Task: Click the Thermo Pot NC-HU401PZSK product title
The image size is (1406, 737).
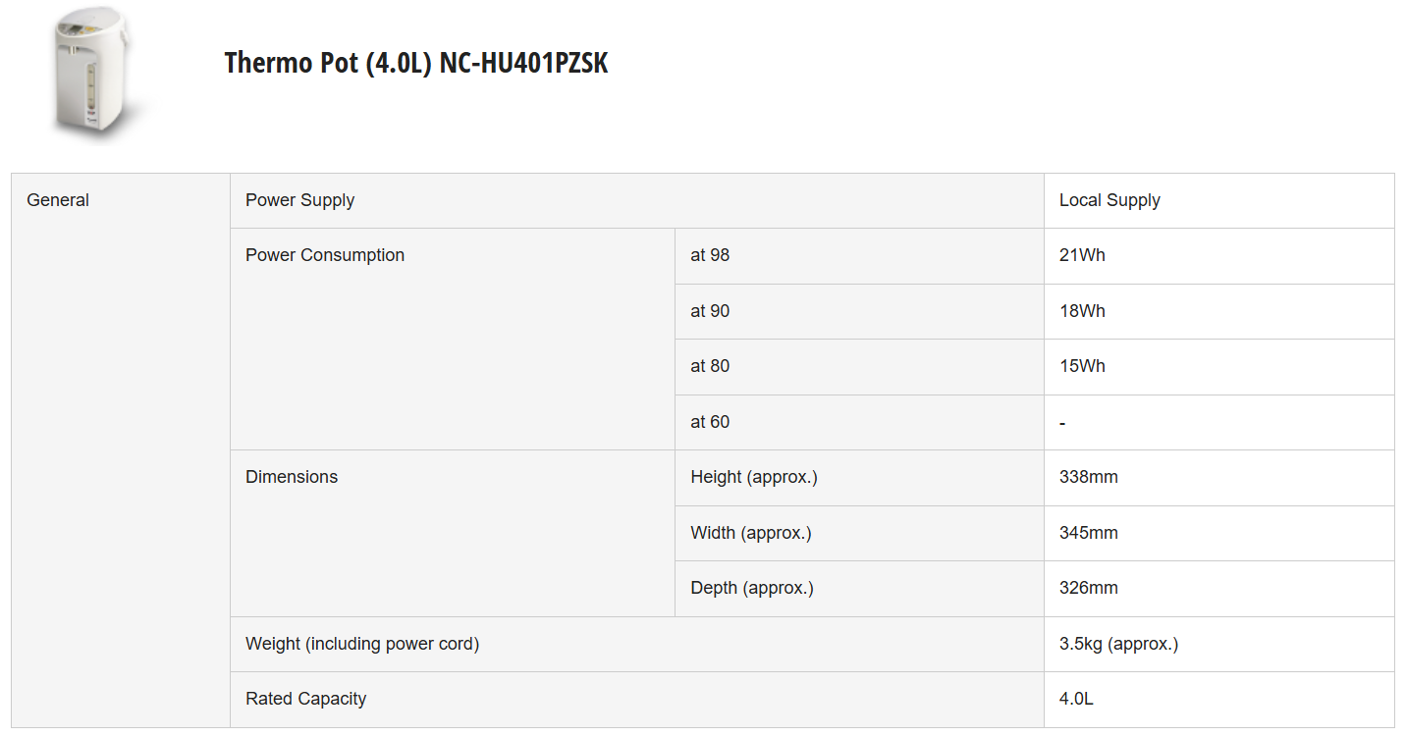Action: 415,63
